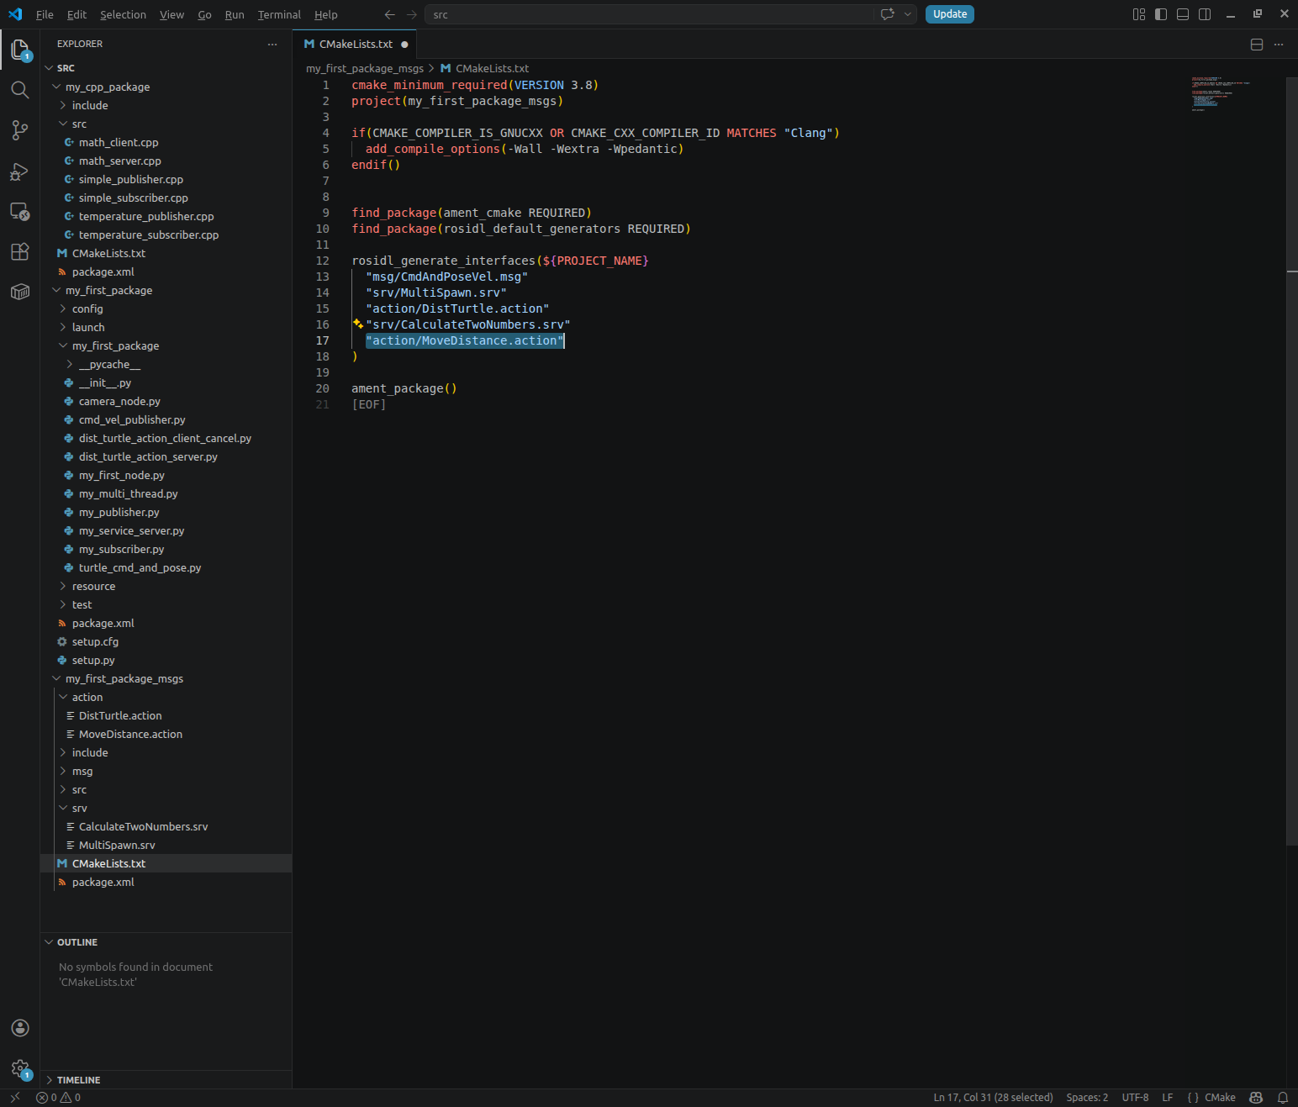Open the Help menu
1298x1107 pixels.
(326, 14)
